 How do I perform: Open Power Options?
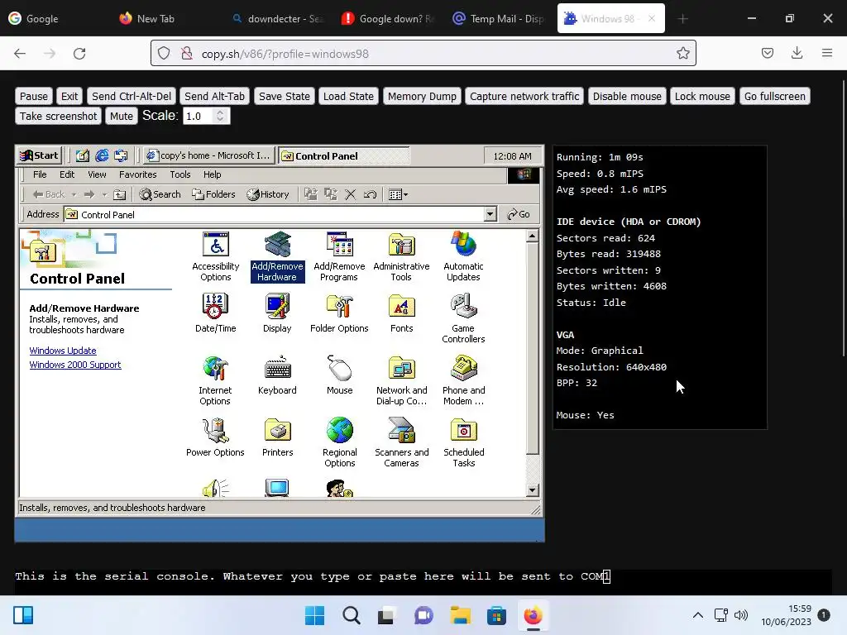click(x=215, y=437)
